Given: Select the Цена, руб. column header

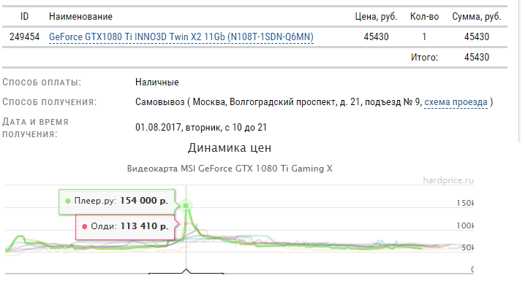Looking at the screenshot, I should tap(376, 16).
